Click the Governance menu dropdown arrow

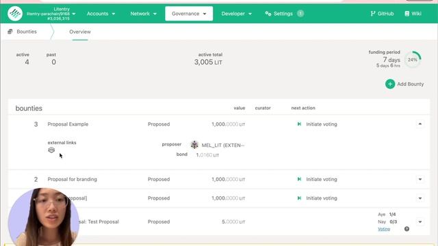(x=205, y=14)
